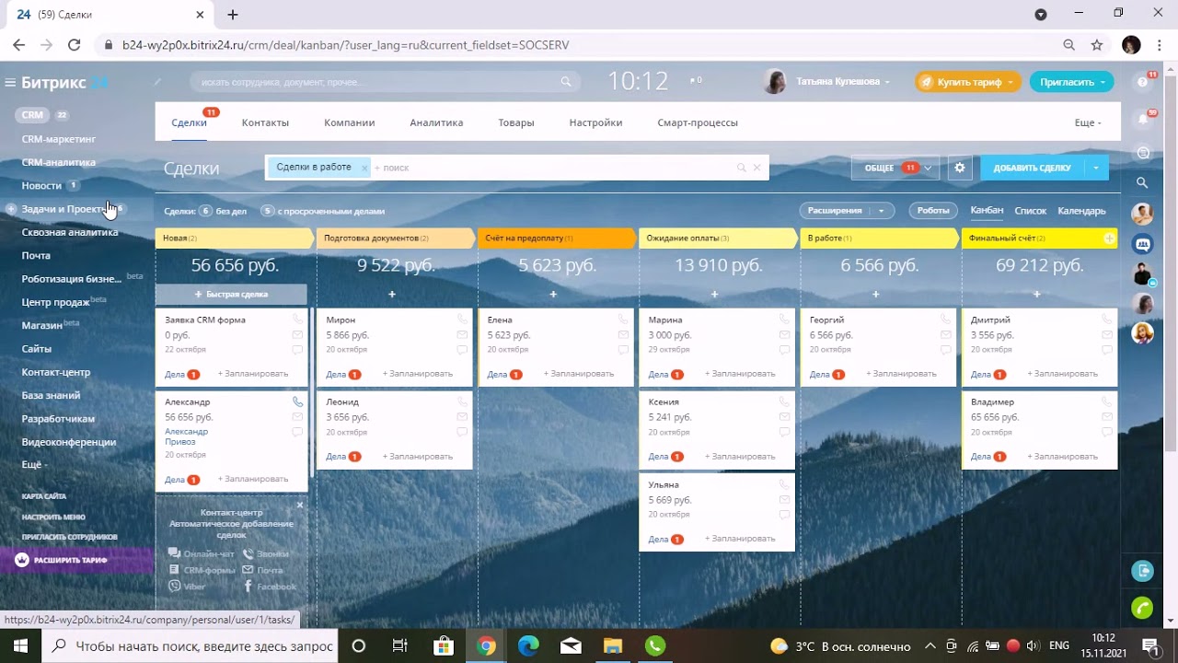Open Контакт-центр in the left sidebar menu
1178x663 pixels.
[x=56, y=372]
